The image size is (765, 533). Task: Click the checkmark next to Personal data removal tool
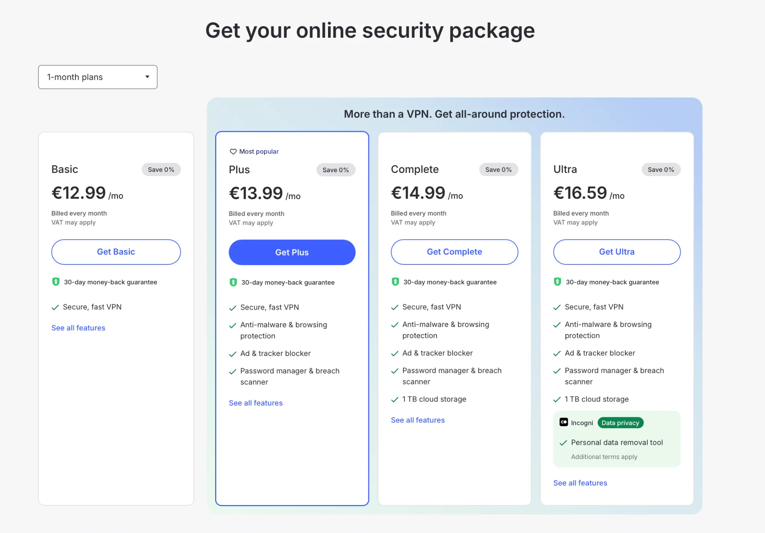563,443
